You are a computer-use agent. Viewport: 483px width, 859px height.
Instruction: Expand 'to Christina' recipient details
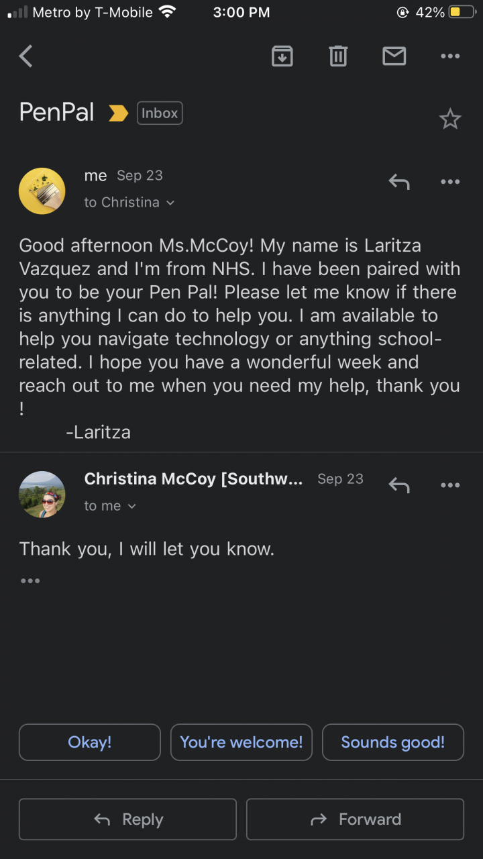(129, 202)
